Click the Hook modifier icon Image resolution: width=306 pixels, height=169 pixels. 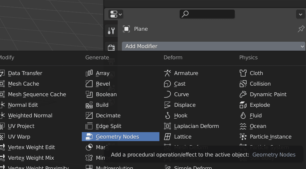pos(167,115)
